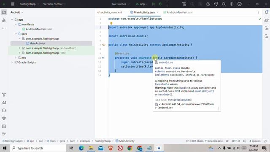Expand the res folder

click(x=16, y=58)
